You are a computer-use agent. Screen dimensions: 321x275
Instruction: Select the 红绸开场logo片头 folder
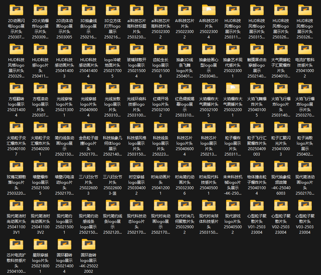(x=161, y=88)
